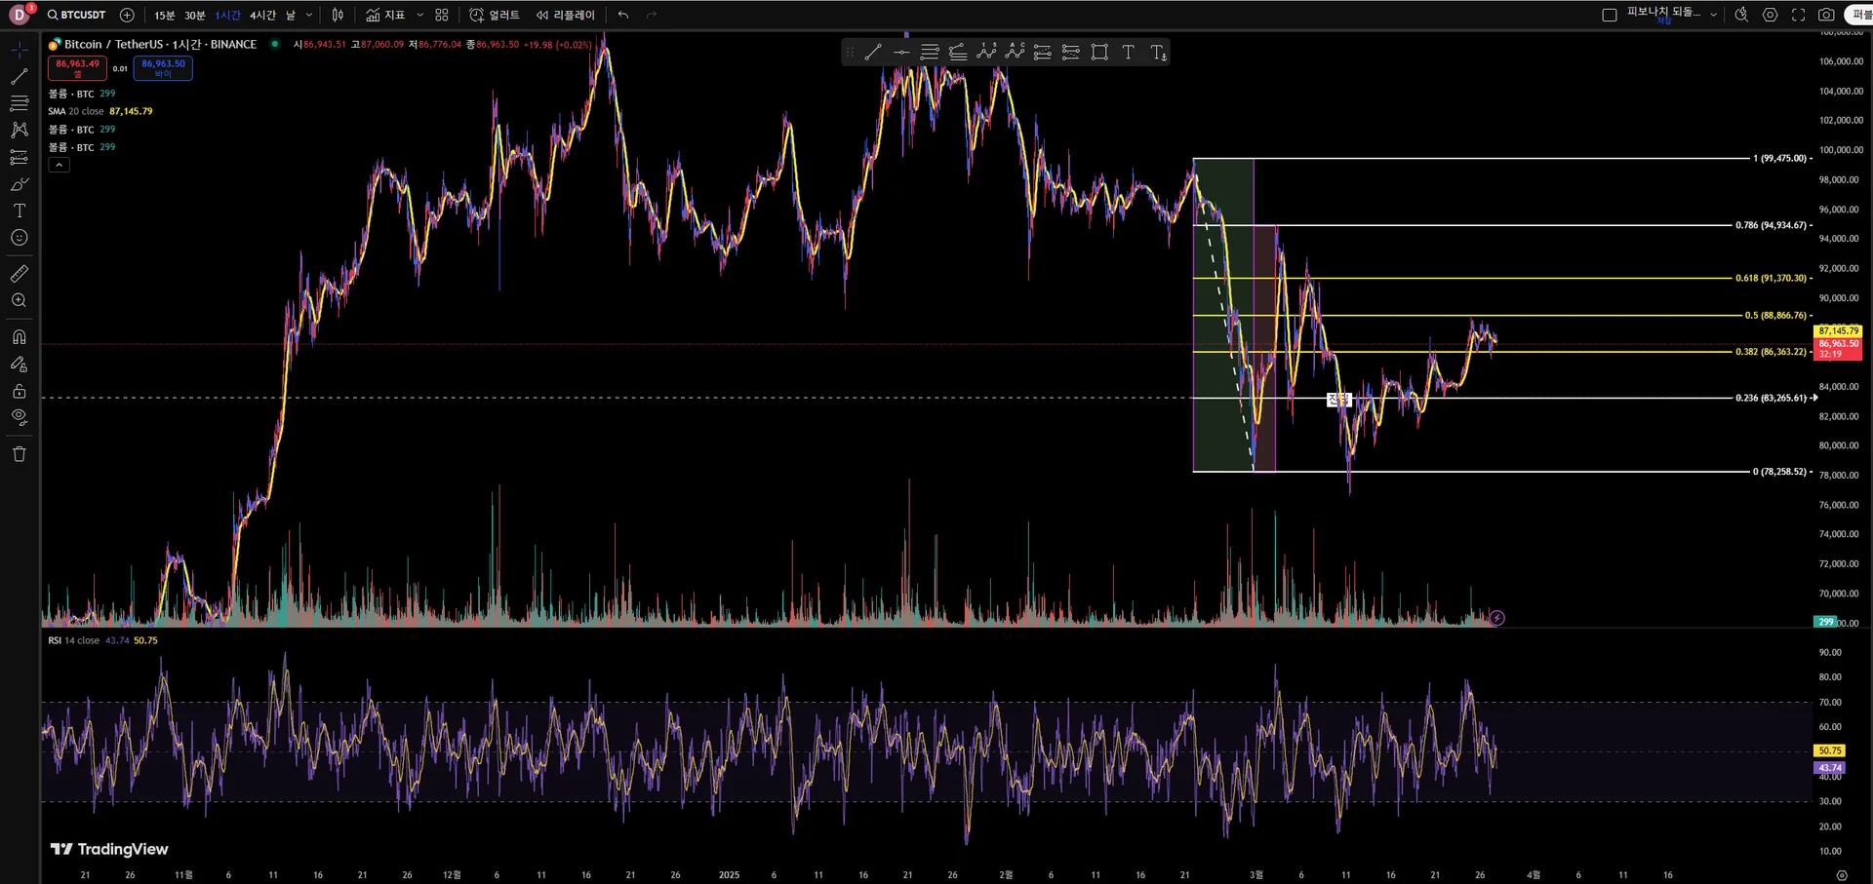
Task: Open the candlestick chart type selector
Action: point(338,15)
